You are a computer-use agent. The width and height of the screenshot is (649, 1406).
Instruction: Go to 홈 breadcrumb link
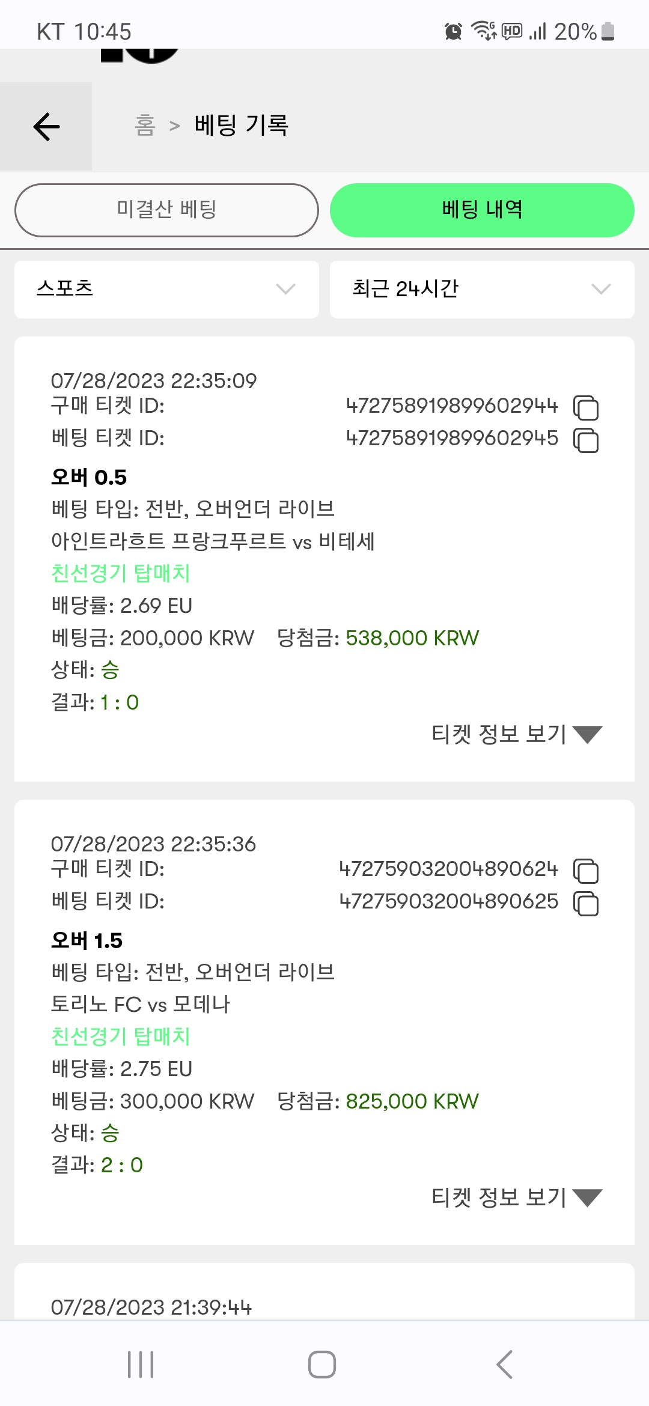tap(145, 125)
